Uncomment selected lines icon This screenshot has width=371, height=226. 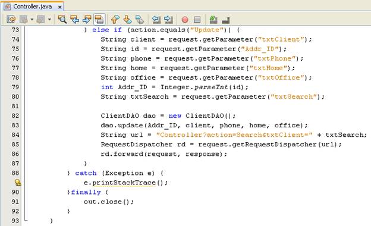226,20
